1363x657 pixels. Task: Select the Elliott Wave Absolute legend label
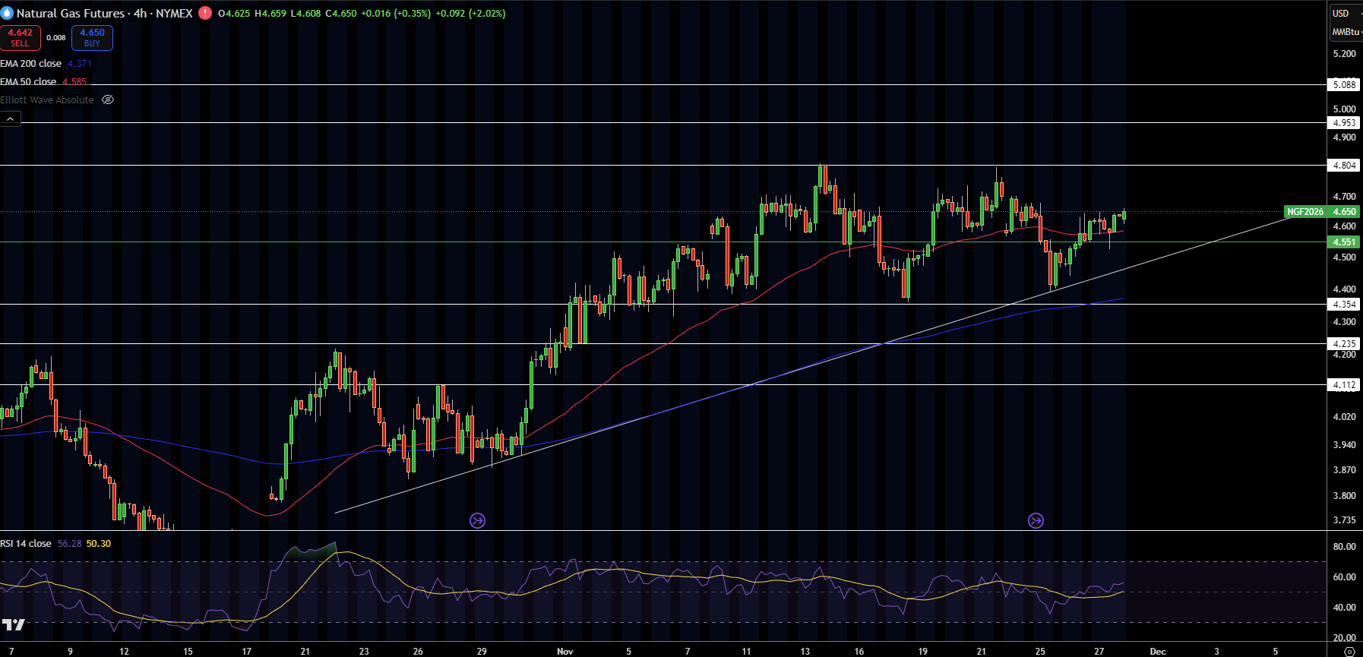pyautogui.click(x=47, y=99)
